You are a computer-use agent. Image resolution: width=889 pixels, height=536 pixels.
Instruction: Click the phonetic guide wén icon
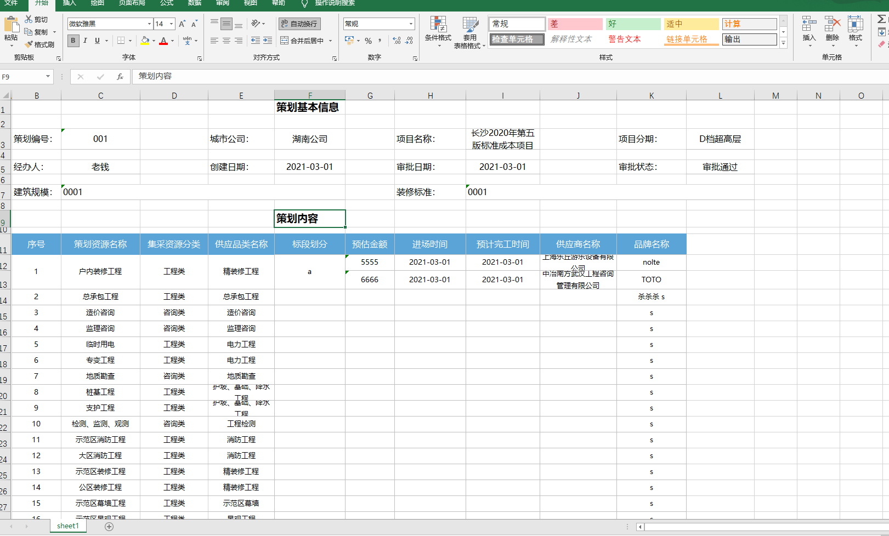tap(187, 41)
